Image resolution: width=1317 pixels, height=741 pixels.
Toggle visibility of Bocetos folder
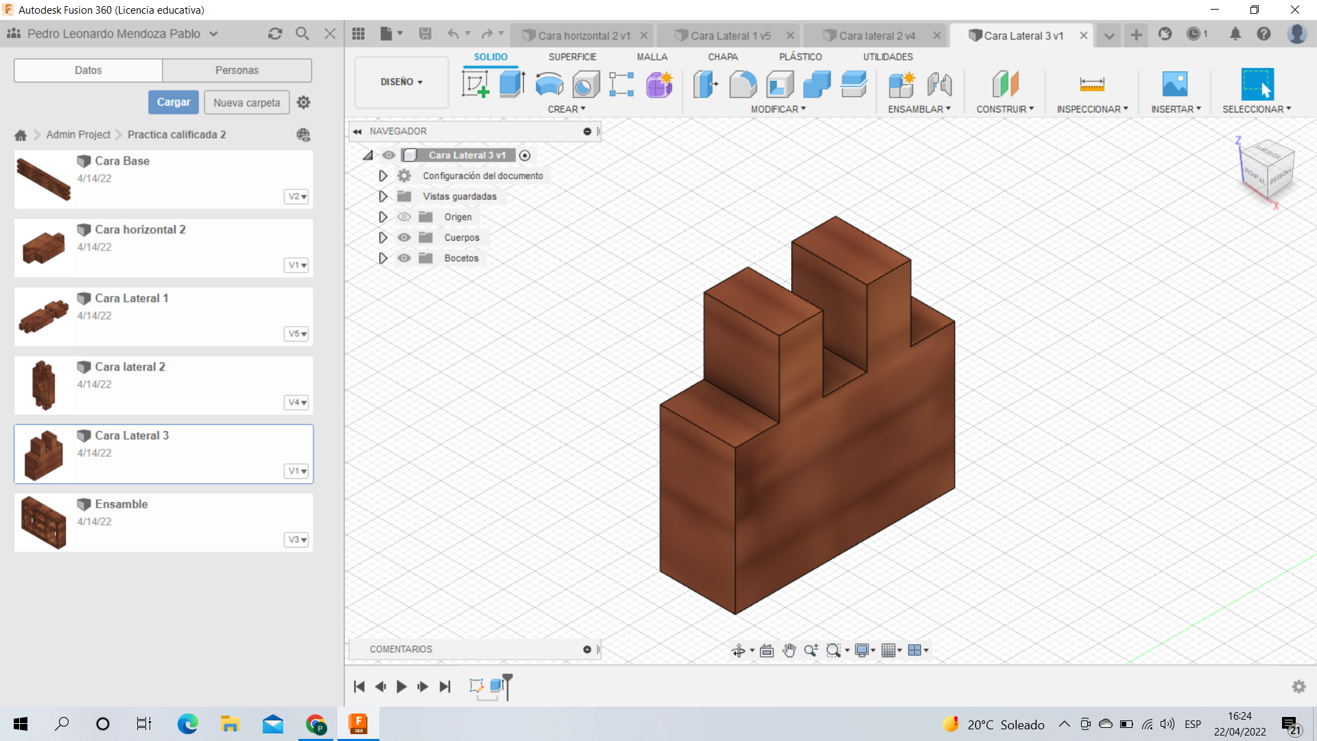tap(404, 258)
